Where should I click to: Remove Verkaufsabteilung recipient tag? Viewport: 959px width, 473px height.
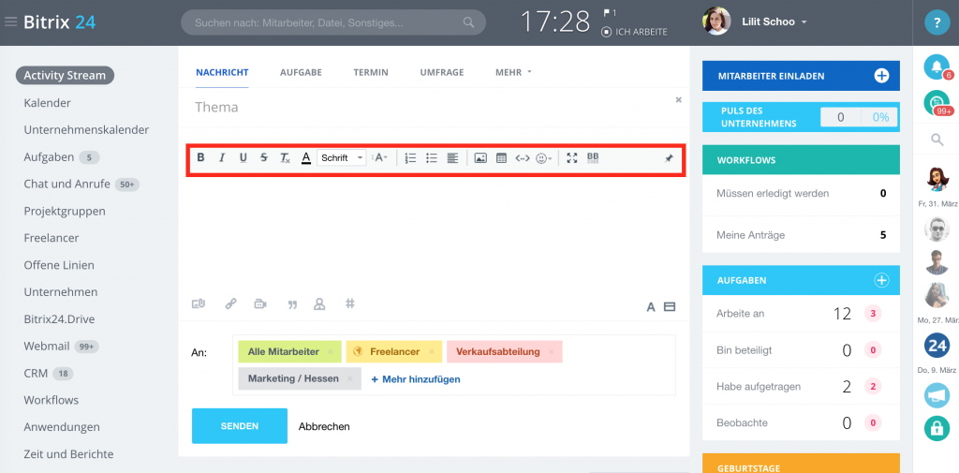tap(551, 352)
